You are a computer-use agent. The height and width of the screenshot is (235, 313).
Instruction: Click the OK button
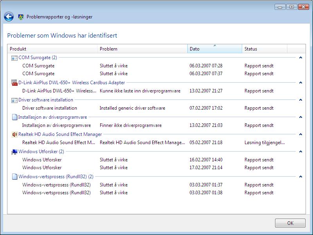290,223
